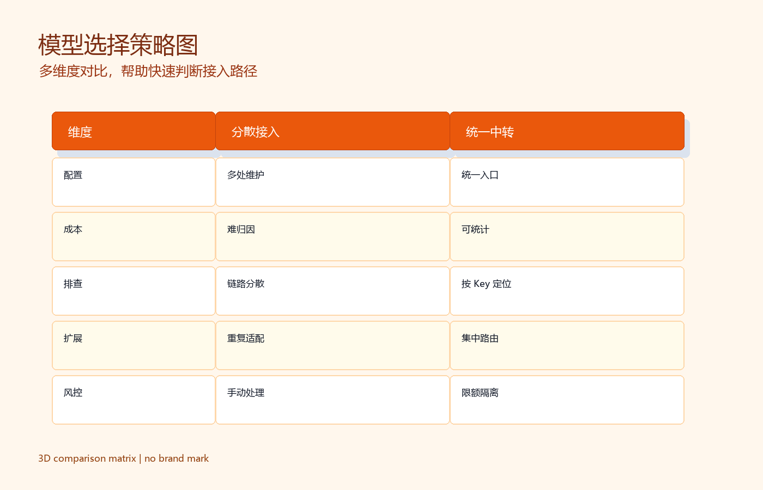This screenshot has height=490, width=763.
Task: Select the 限额隔离 cell
Action: tap(567, 400)
